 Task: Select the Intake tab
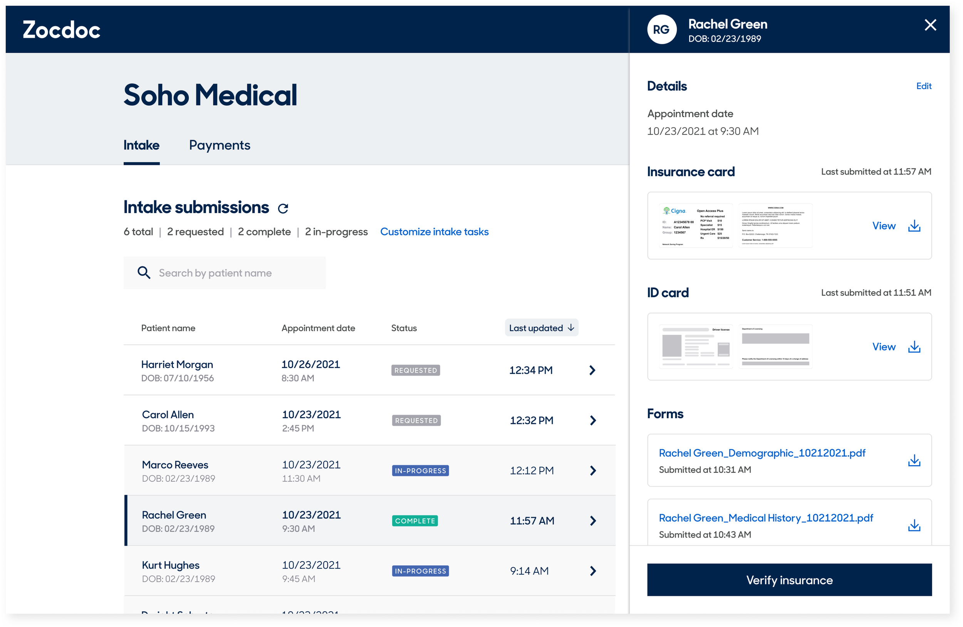coord(141,145)
